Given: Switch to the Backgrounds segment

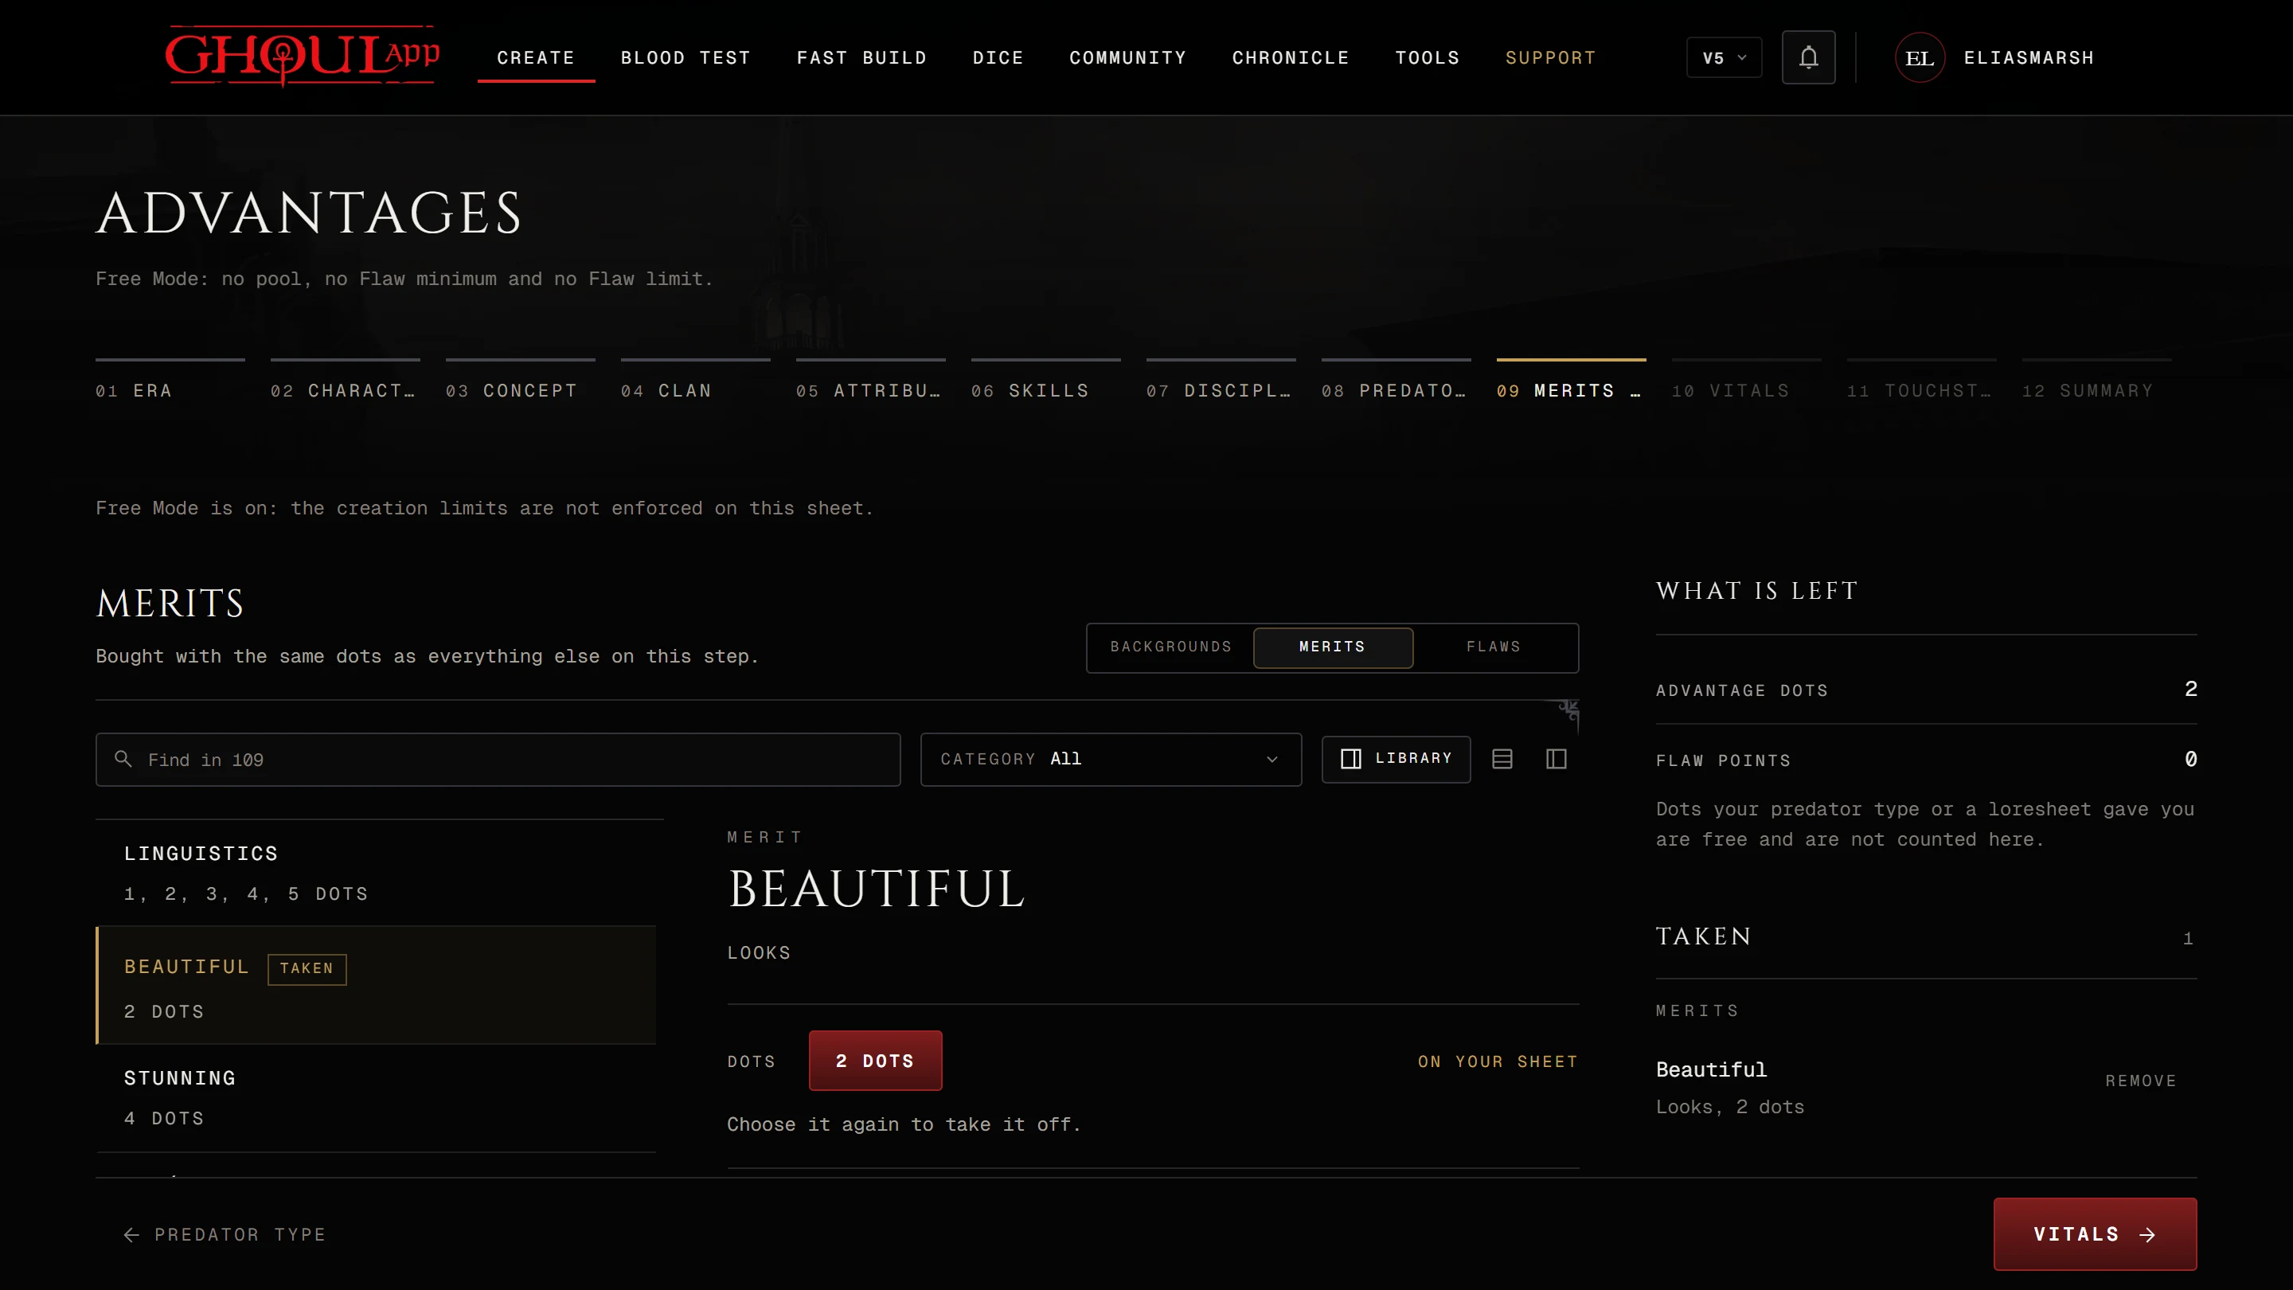Looking at the screenshot, I should pyautogui.click(x=1170, y=647).
